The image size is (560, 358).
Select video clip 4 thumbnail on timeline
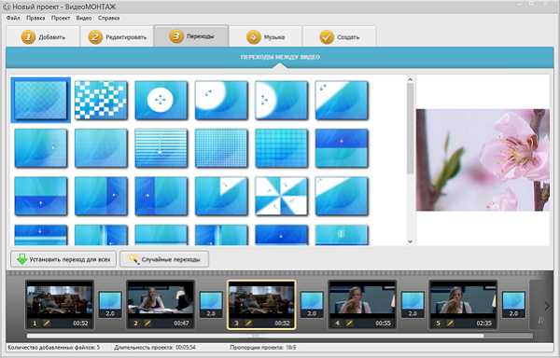tap(362, 304)
